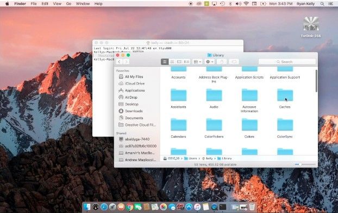Open Notification Center
Image resolution: width=338 pixels, height=213 pixels.
tap(331, 4)
